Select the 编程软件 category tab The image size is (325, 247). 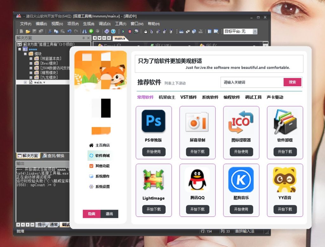231,97
